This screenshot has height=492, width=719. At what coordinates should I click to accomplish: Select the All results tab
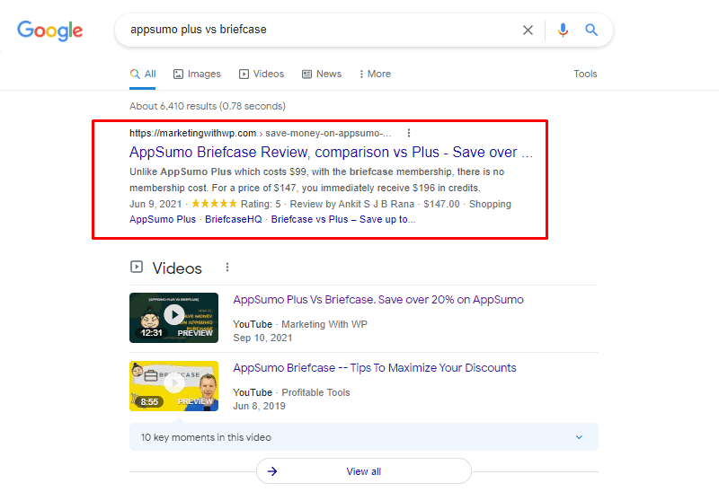(143, 74)
